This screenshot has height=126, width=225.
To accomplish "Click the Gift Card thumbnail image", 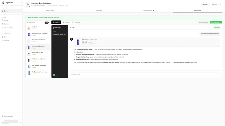I will (29, 28).
